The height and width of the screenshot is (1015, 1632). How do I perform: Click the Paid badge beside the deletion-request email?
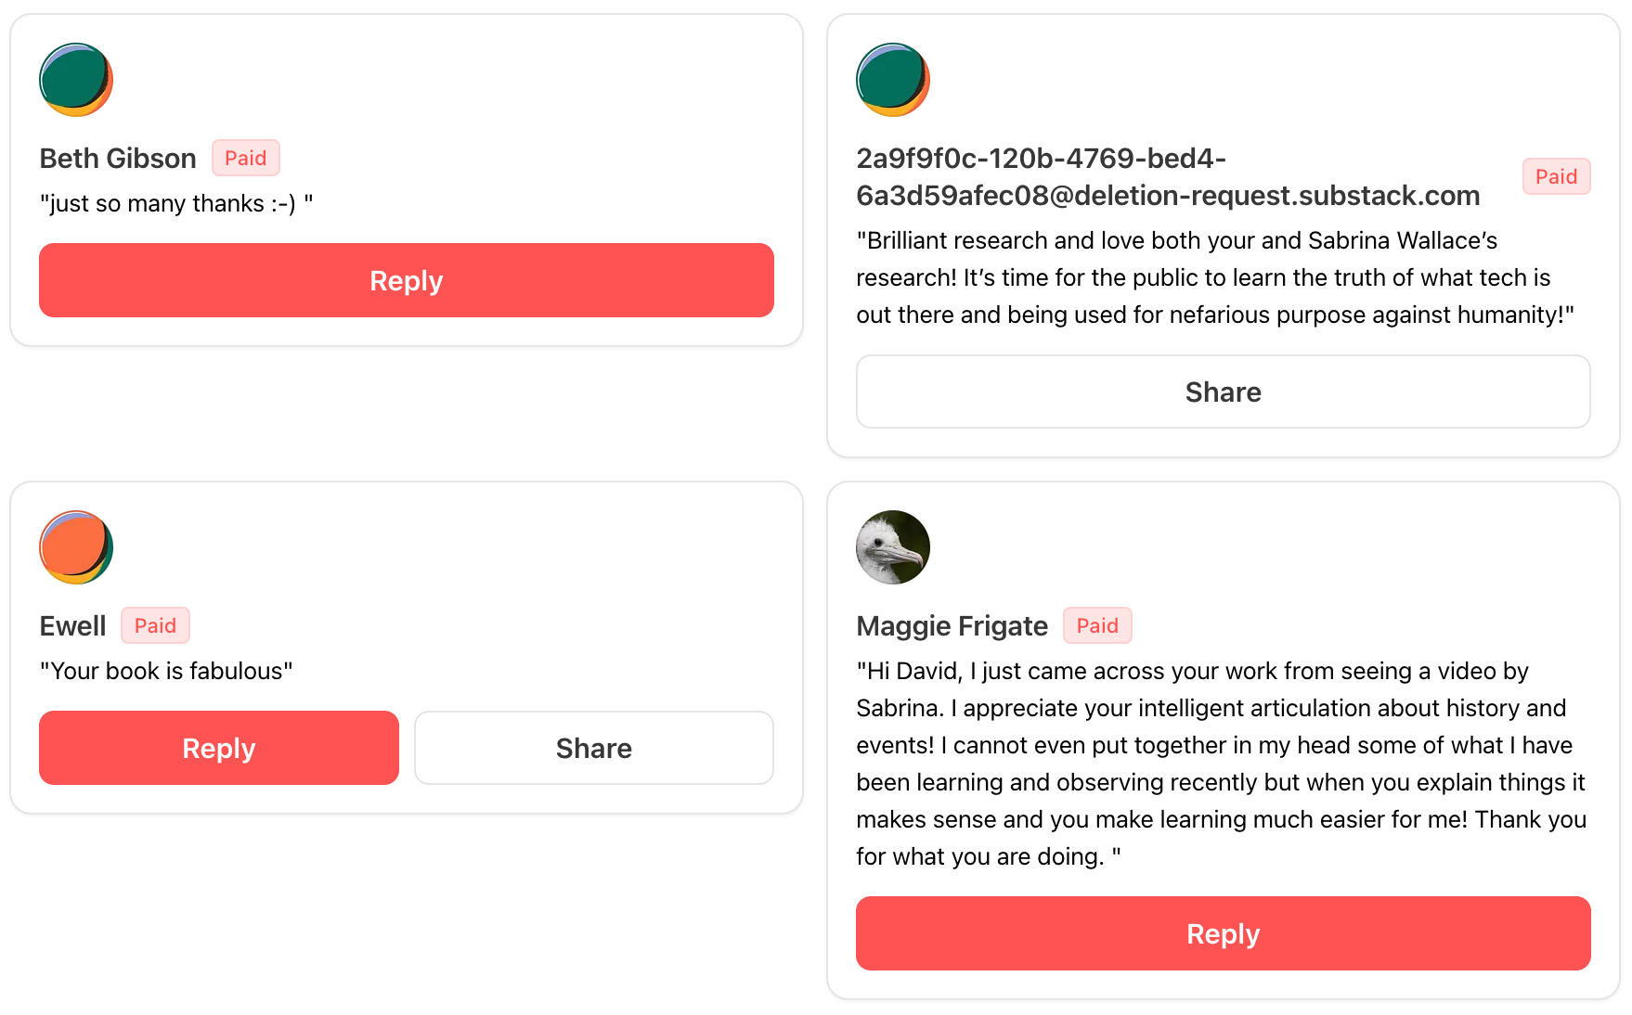click(x=1556, y=176)
